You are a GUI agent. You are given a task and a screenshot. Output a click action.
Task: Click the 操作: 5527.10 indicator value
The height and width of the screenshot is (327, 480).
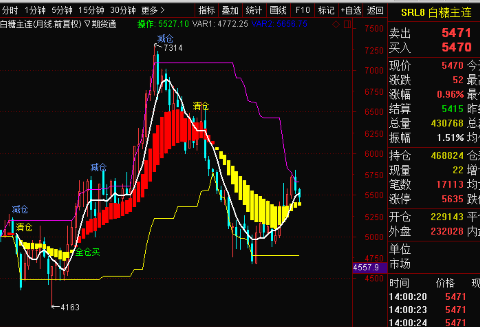(x=163, y=24)
